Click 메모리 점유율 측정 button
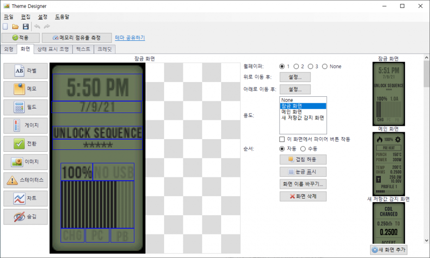The image size is (430, 258). [77, 37]
